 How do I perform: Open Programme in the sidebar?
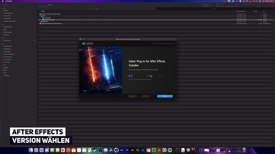(x=7, y=16)
